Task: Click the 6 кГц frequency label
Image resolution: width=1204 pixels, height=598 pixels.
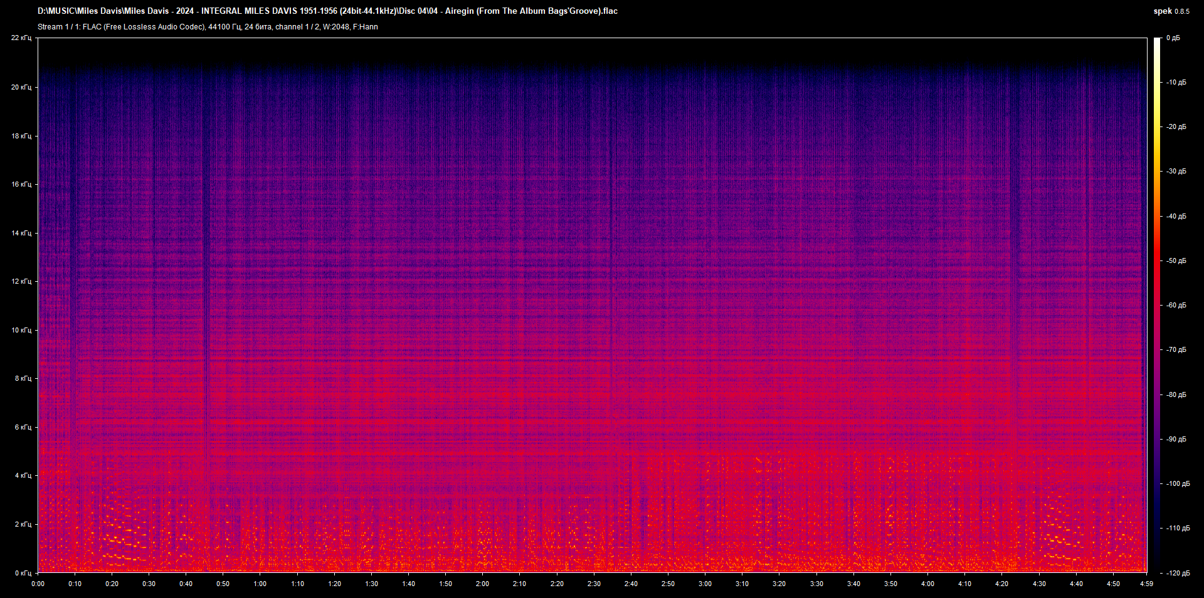Action: pos(23,427)
